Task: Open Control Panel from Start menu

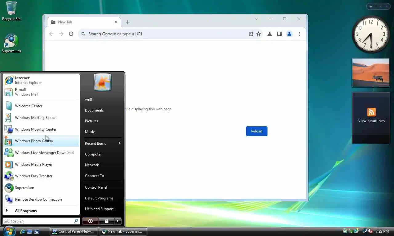Action: 103,187
